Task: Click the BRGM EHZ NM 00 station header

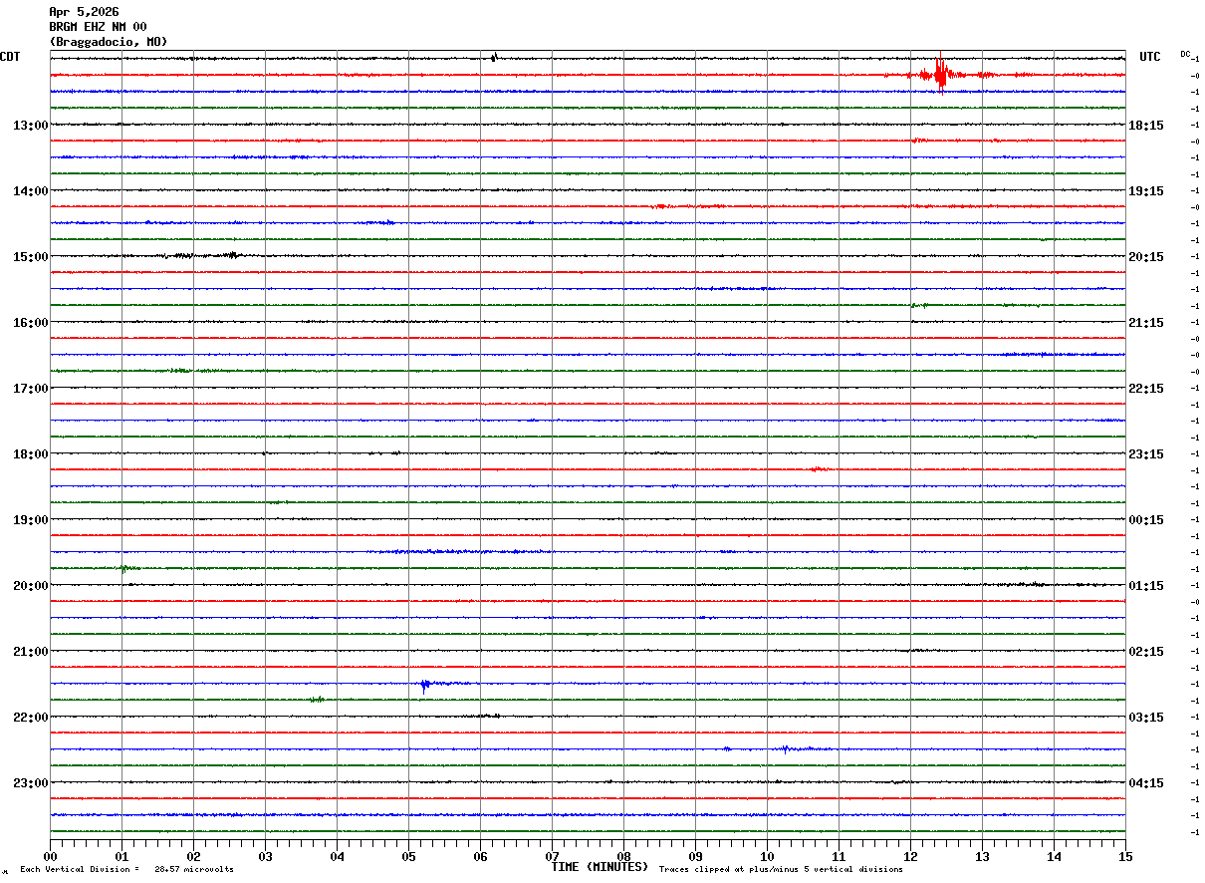Action: click(98, 27)
